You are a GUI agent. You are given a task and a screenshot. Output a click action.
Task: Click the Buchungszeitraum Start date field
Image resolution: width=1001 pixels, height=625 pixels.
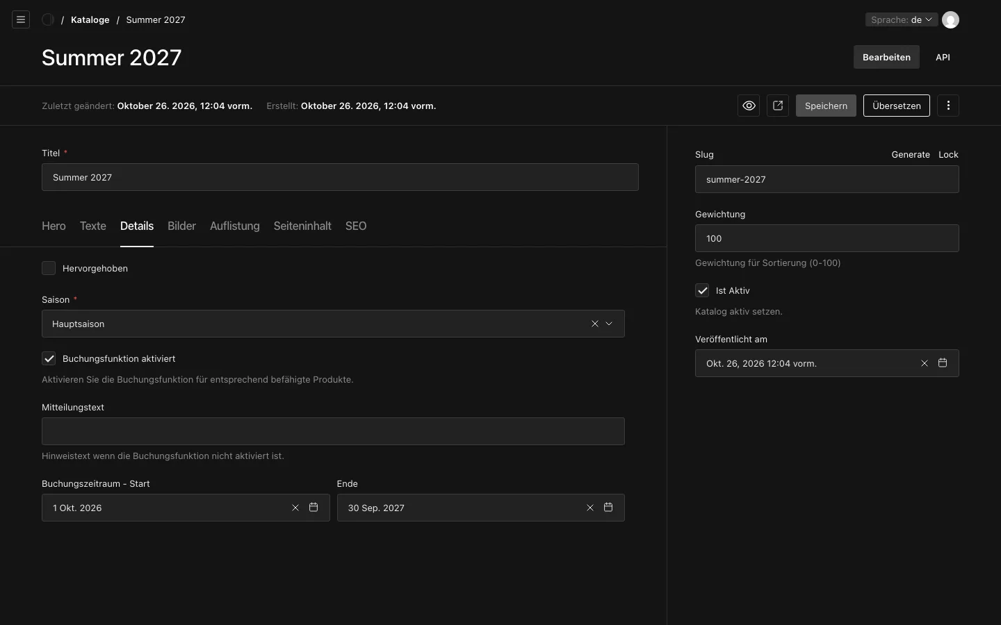[186, 508]
